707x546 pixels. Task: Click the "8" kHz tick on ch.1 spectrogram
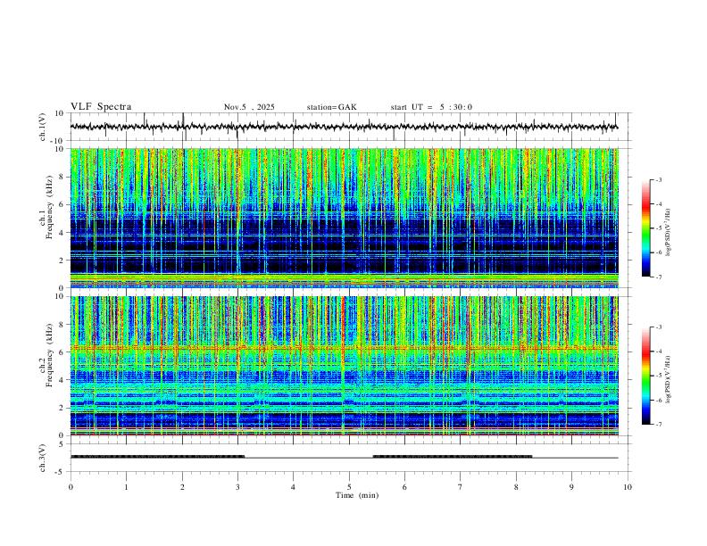pos(62,177)
